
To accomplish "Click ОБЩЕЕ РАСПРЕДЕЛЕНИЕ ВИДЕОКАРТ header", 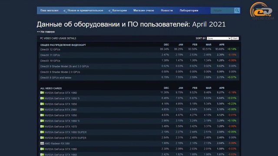I will coord(63,45).
